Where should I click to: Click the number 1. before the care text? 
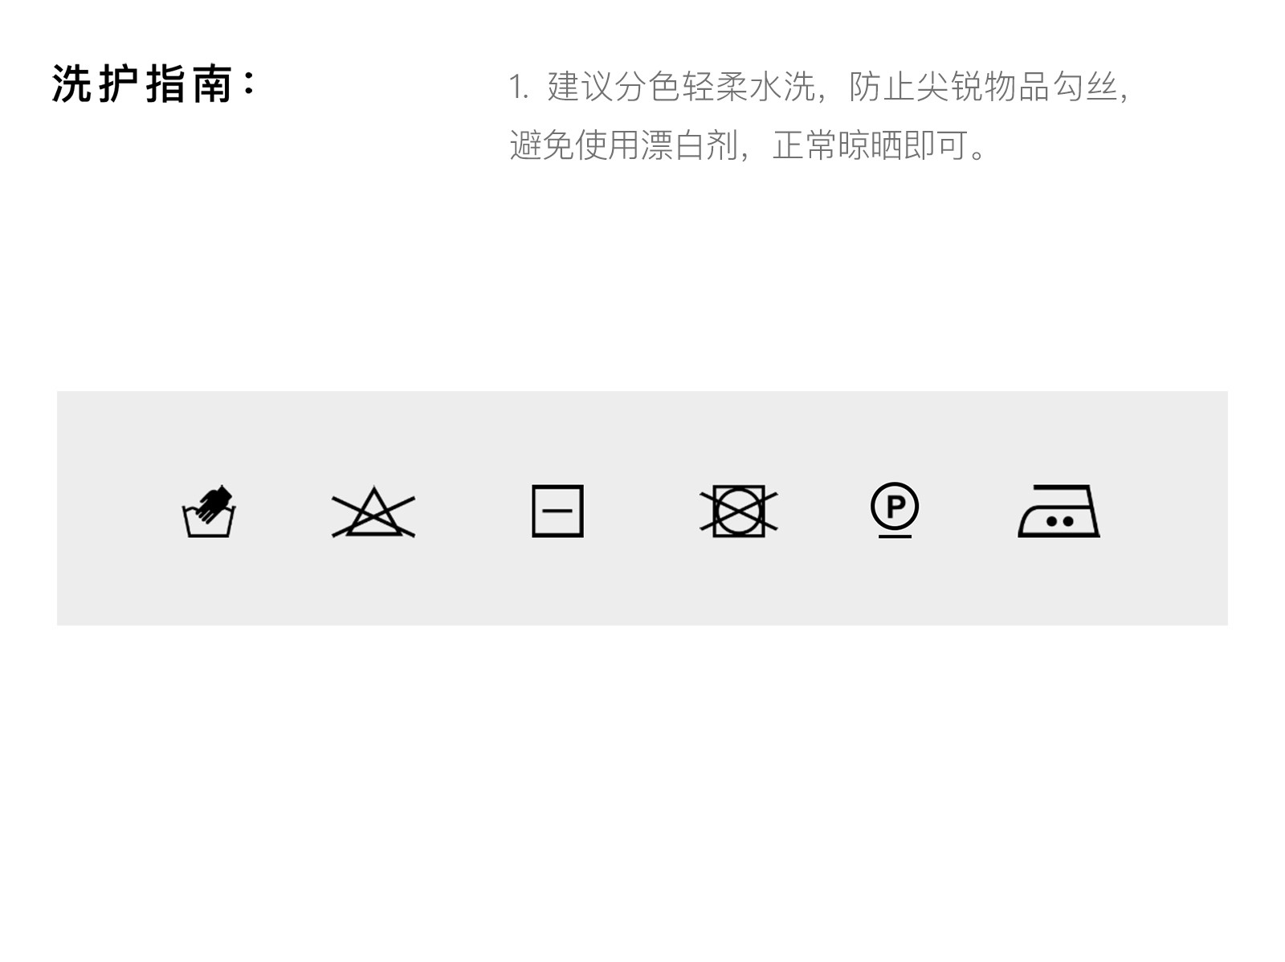coord(518,87)
